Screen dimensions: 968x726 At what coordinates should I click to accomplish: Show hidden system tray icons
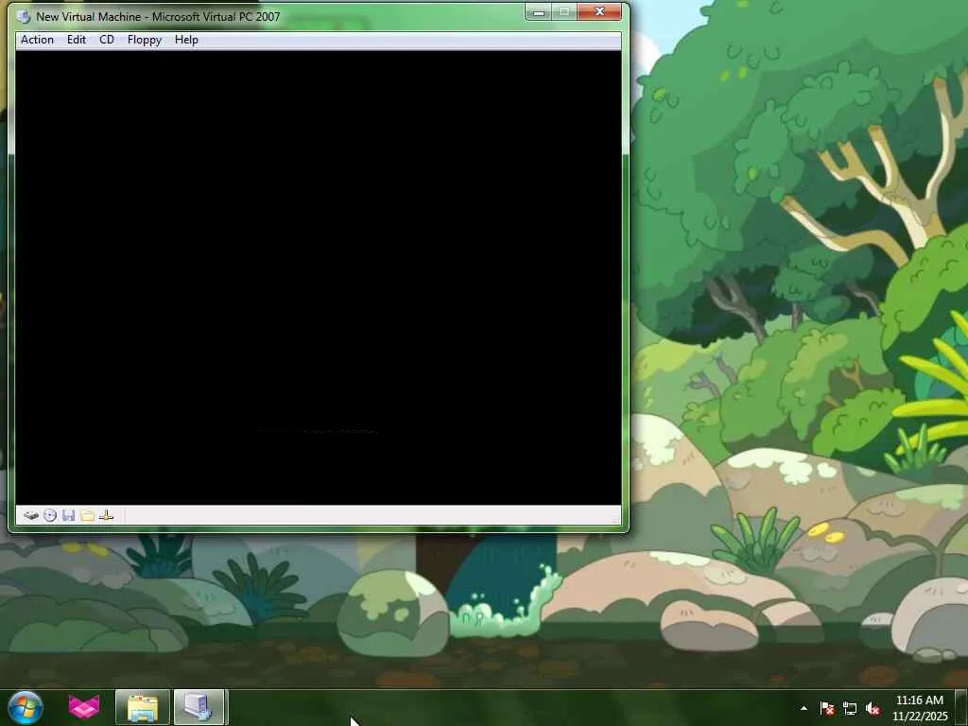coord(804,708)
